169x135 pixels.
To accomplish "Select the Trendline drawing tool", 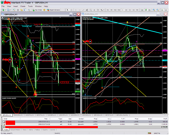I will [x=83, y=10].
